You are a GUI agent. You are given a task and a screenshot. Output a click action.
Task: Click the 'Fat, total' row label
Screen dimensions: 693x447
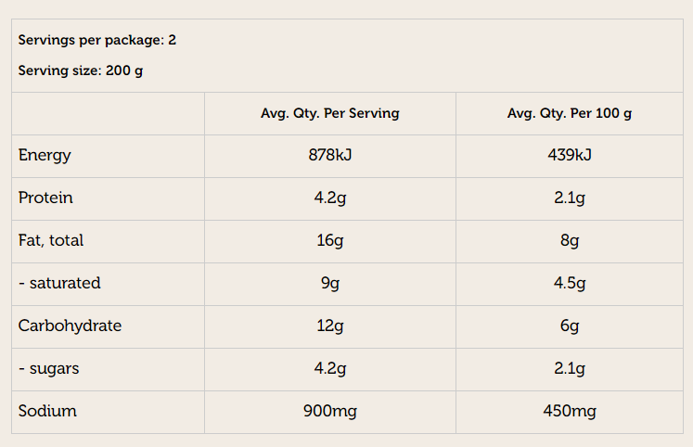point(51,240)
